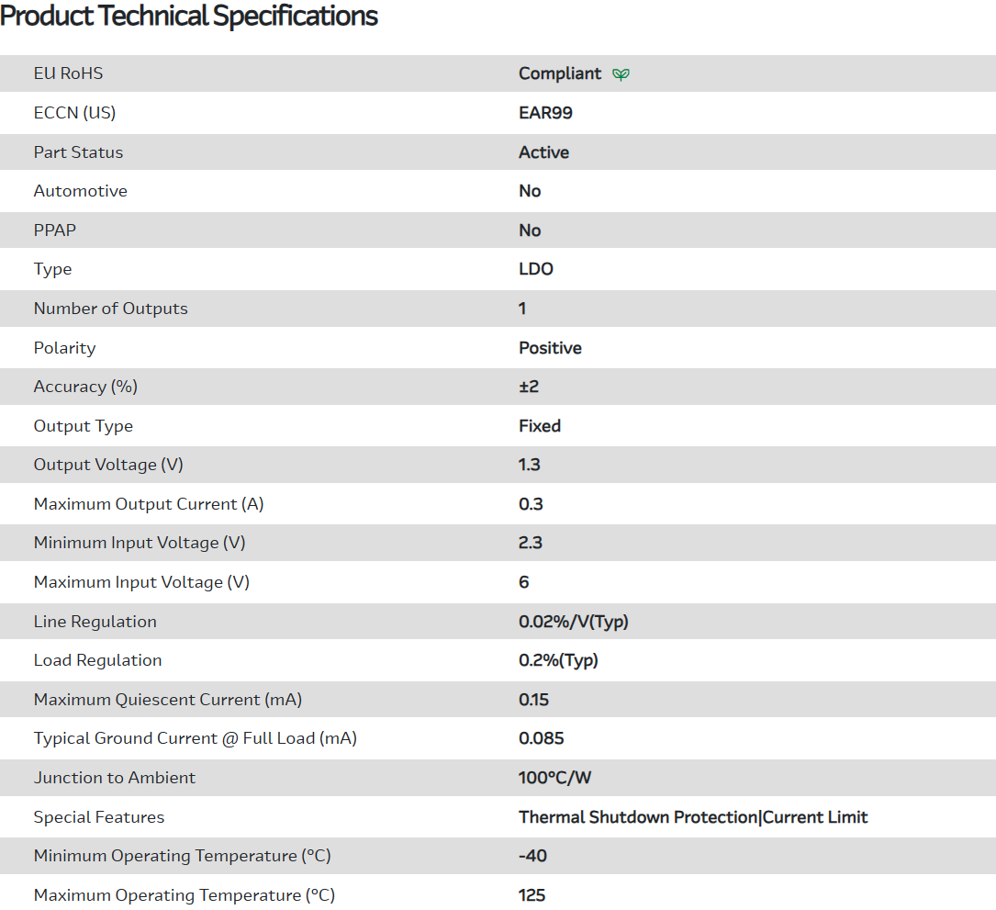Viewport: 996px width, 910px height.
Task: Click Thermal Shutdown Protection|Current Limit text
Action: point(693,817)
